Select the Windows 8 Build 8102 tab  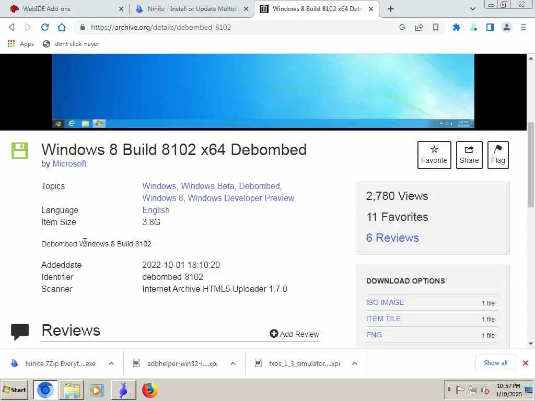click(317, 9)
